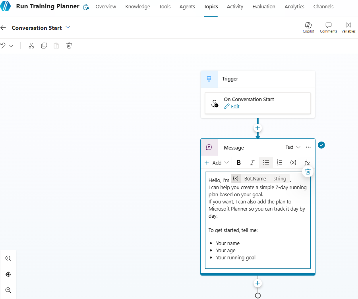Image resolution: width=358 pixels, height=299 pixels.
Task: Zoom in on the canvas
Action: point(8,258)
